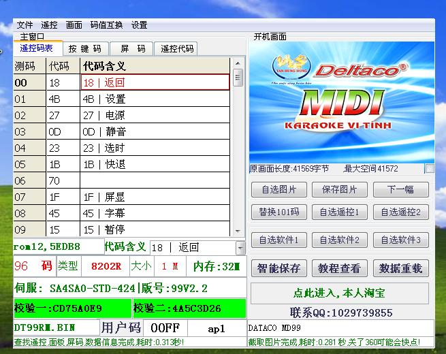Click the ap1 field

(217, 328)
